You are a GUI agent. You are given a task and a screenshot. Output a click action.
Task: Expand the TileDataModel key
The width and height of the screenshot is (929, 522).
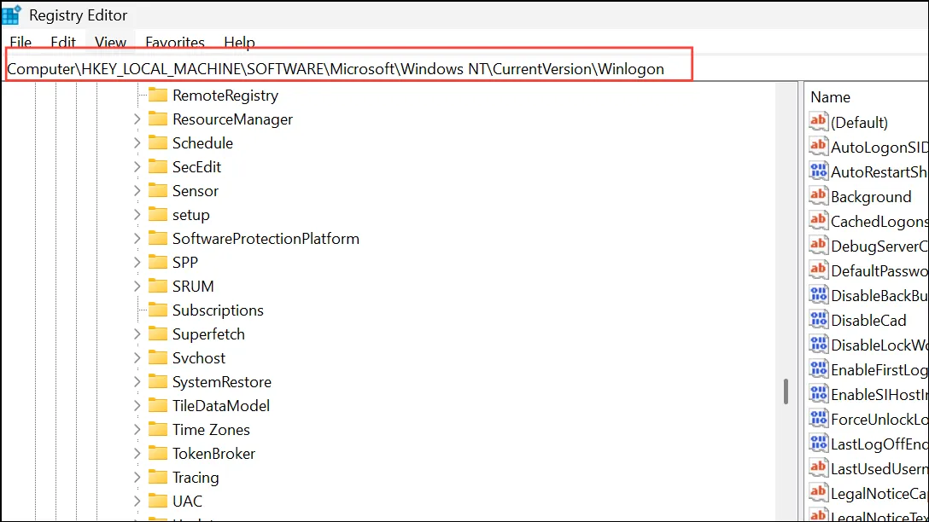coord(137,405)
